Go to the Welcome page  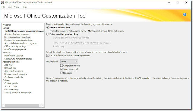(x=7, y=25)
